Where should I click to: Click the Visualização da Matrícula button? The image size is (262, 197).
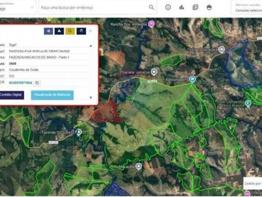(52, 95)
